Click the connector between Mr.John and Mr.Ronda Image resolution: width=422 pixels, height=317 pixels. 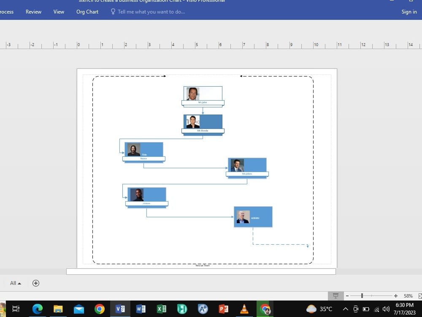(203, 111)
